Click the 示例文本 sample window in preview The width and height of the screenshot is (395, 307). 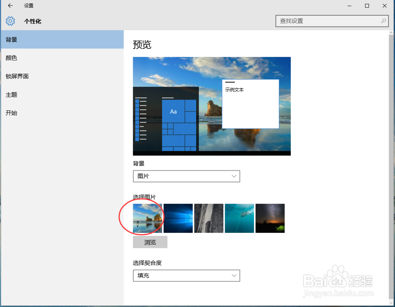pos(250,104)
